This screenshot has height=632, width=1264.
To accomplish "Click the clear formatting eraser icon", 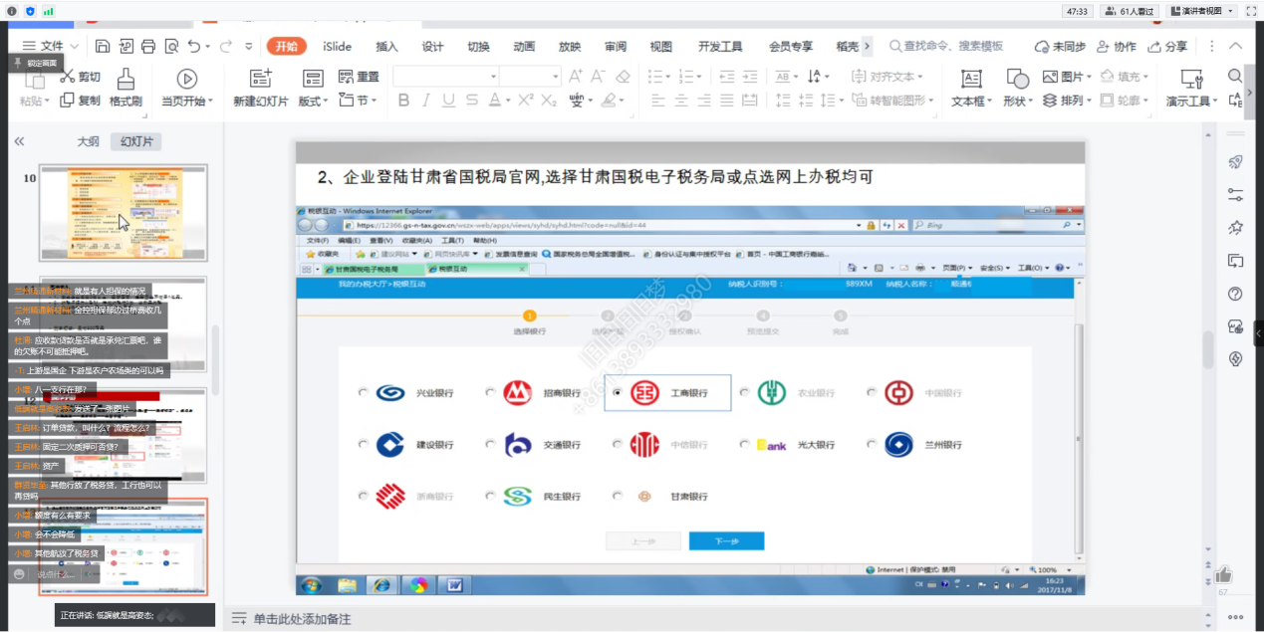I will (623, 77).
